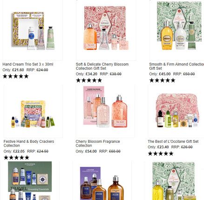Click Cherry Blossom Fragrance Collection title
Screen dimensions: 204x200
(98, 143)
